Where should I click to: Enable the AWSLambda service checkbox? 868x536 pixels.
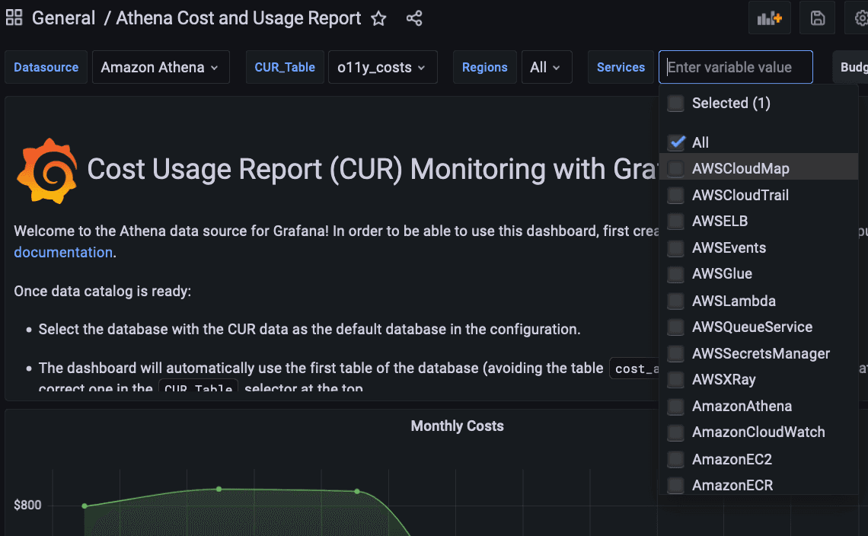pyautogui.click(x=676, y=301)
